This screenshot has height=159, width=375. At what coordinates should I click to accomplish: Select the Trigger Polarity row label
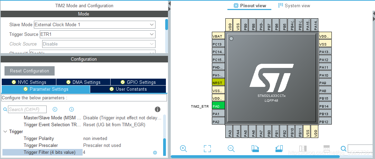pyautogui.click(x=39, y=138)
